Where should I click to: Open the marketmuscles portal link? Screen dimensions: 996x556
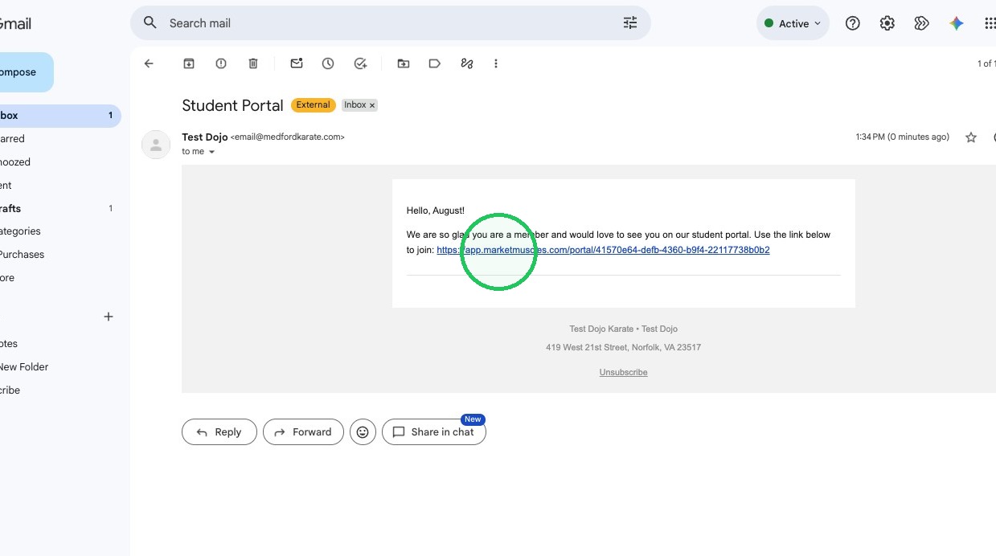(603, 250)
